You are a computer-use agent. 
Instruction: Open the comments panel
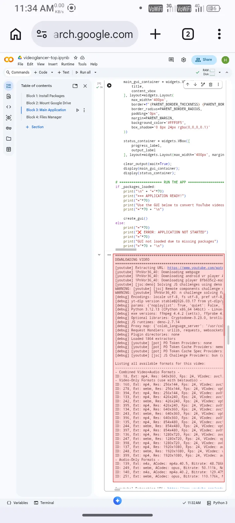point(171,59)
